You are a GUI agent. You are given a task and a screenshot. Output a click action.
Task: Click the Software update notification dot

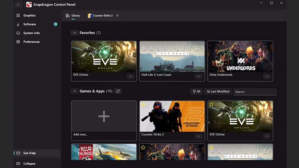point(56,24)
